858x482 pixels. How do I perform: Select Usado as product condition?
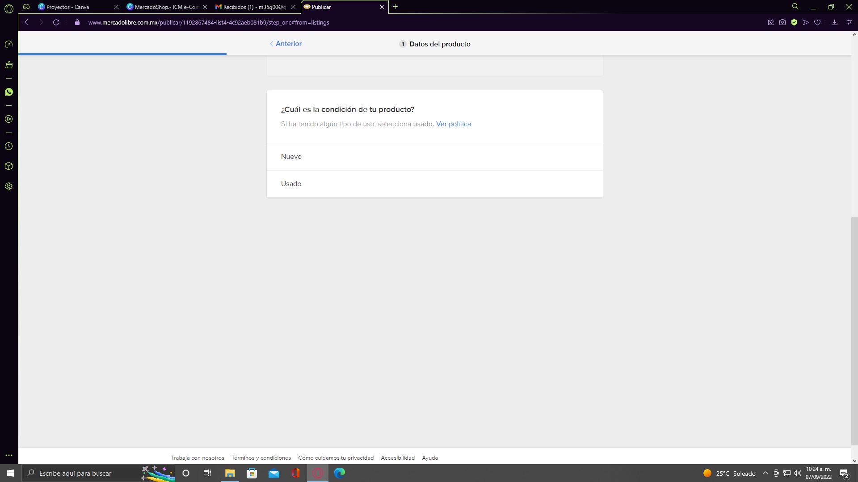tap(434, 184)
